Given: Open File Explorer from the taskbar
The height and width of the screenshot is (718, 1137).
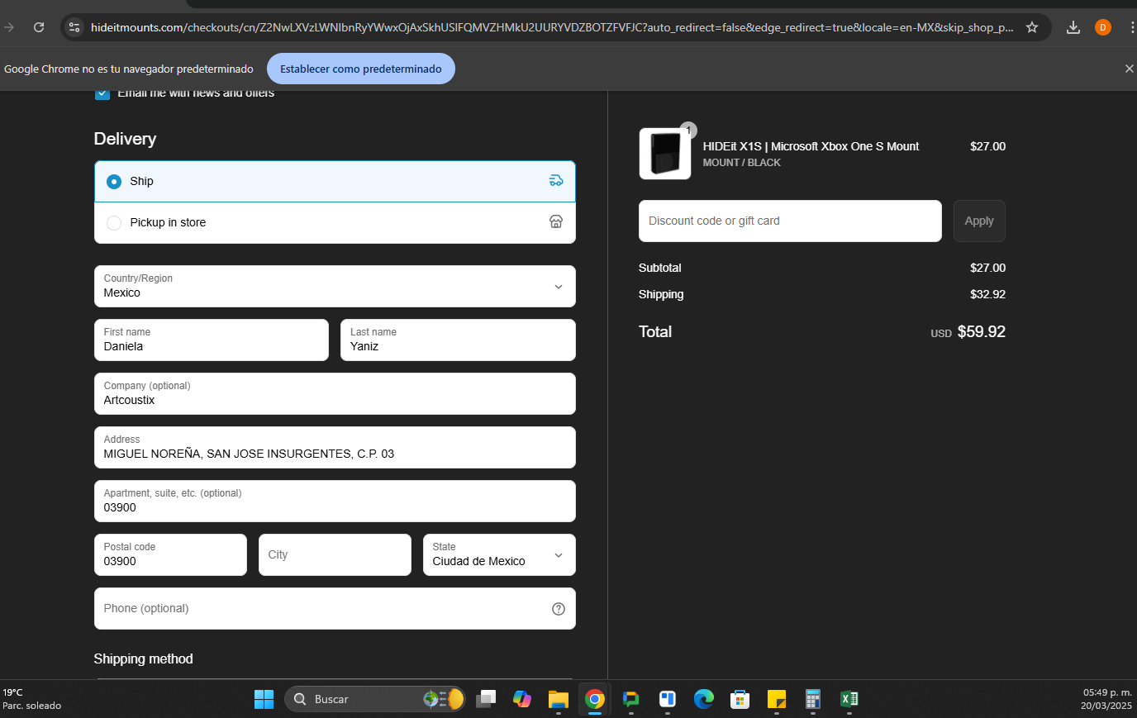Looking at the screenshot, I should point(559,699).
